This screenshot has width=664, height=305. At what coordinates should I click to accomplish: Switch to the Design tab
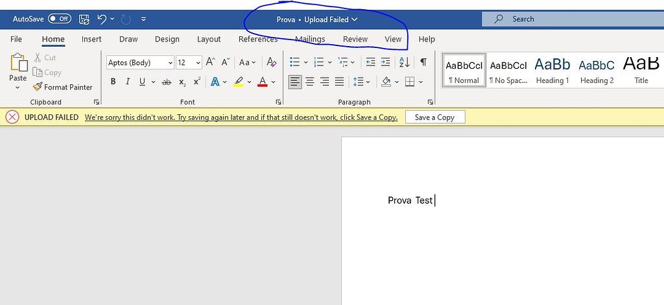pyautogui.click(x=167, y=39)
